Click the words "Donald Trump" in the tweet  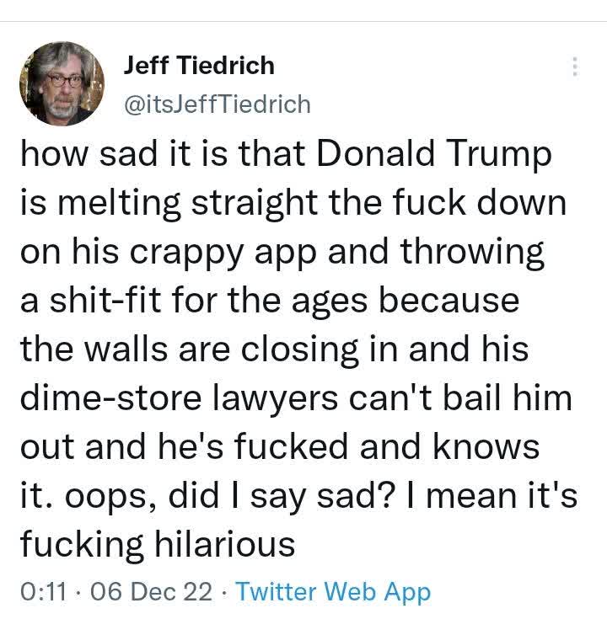[x=434, y=153]
